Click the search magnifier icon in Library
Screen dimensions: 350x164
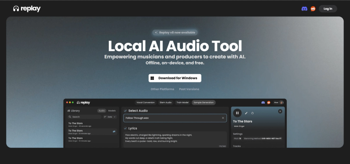point(70,117)
